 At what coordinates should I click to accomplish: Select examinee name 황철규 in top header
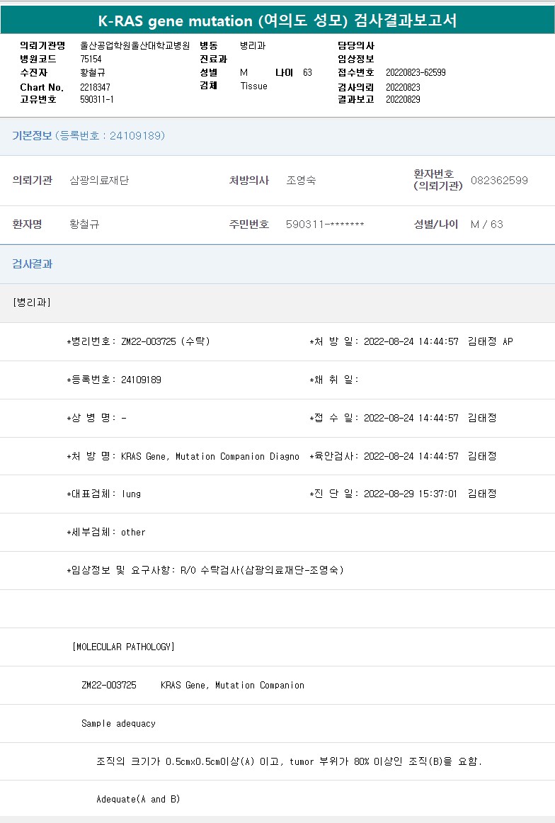[92, 72]
